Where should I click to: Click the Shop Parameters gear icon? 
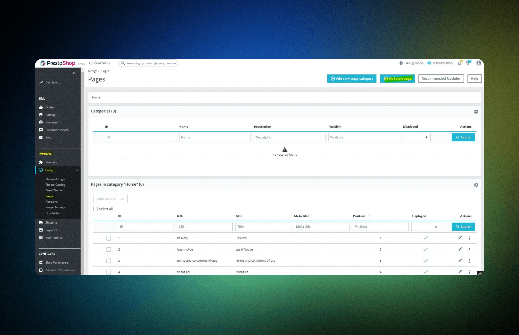click(x=41, y=263)
